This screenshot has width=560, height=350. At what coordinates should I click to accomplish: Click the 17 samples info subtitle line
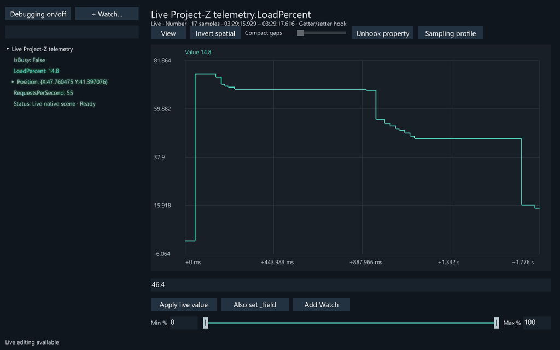pos(249,24)
